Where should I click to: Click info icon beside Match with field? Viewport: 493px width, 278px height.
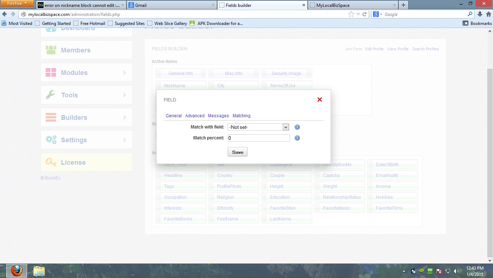pos(297,127)
